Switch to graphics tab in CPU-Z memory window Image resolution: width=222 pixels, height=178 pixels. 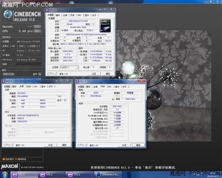[x=117, y=87]
